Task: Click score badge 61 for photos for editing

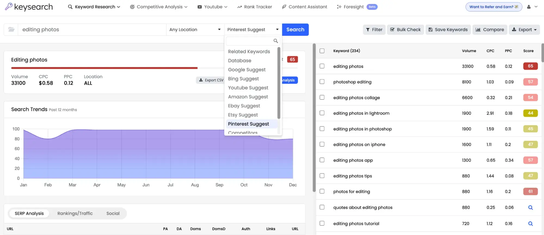Action: coord(530,192)
